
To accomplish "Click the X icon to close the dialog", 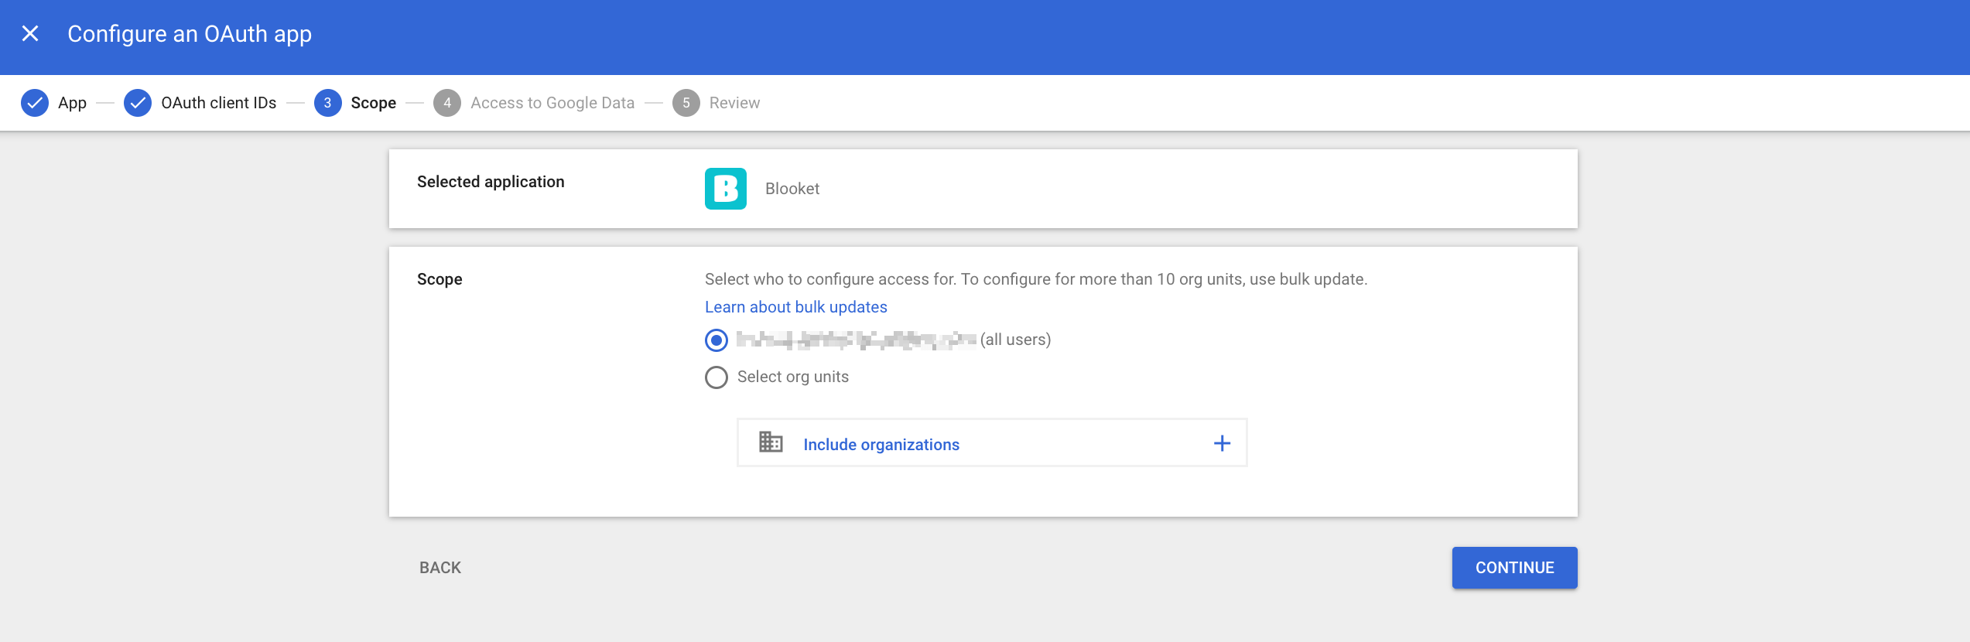I will [x=29, y=33].
